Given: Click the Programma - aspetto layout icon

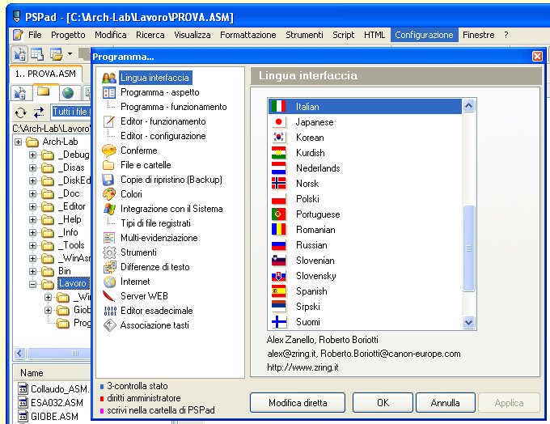Looking at the screenshot, I should [x=108, y=92].
